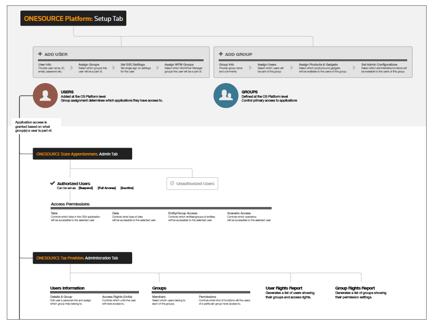Click the chevron between Group Info and Assign Users
Viewport: 431px width, 326px height.
250,68
